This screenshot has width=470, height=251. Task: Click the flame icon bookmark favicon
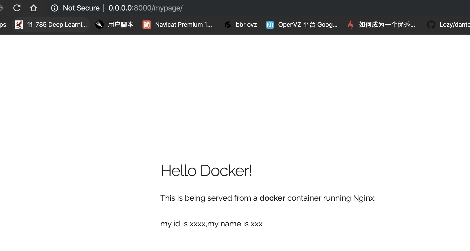pos(350,25)
